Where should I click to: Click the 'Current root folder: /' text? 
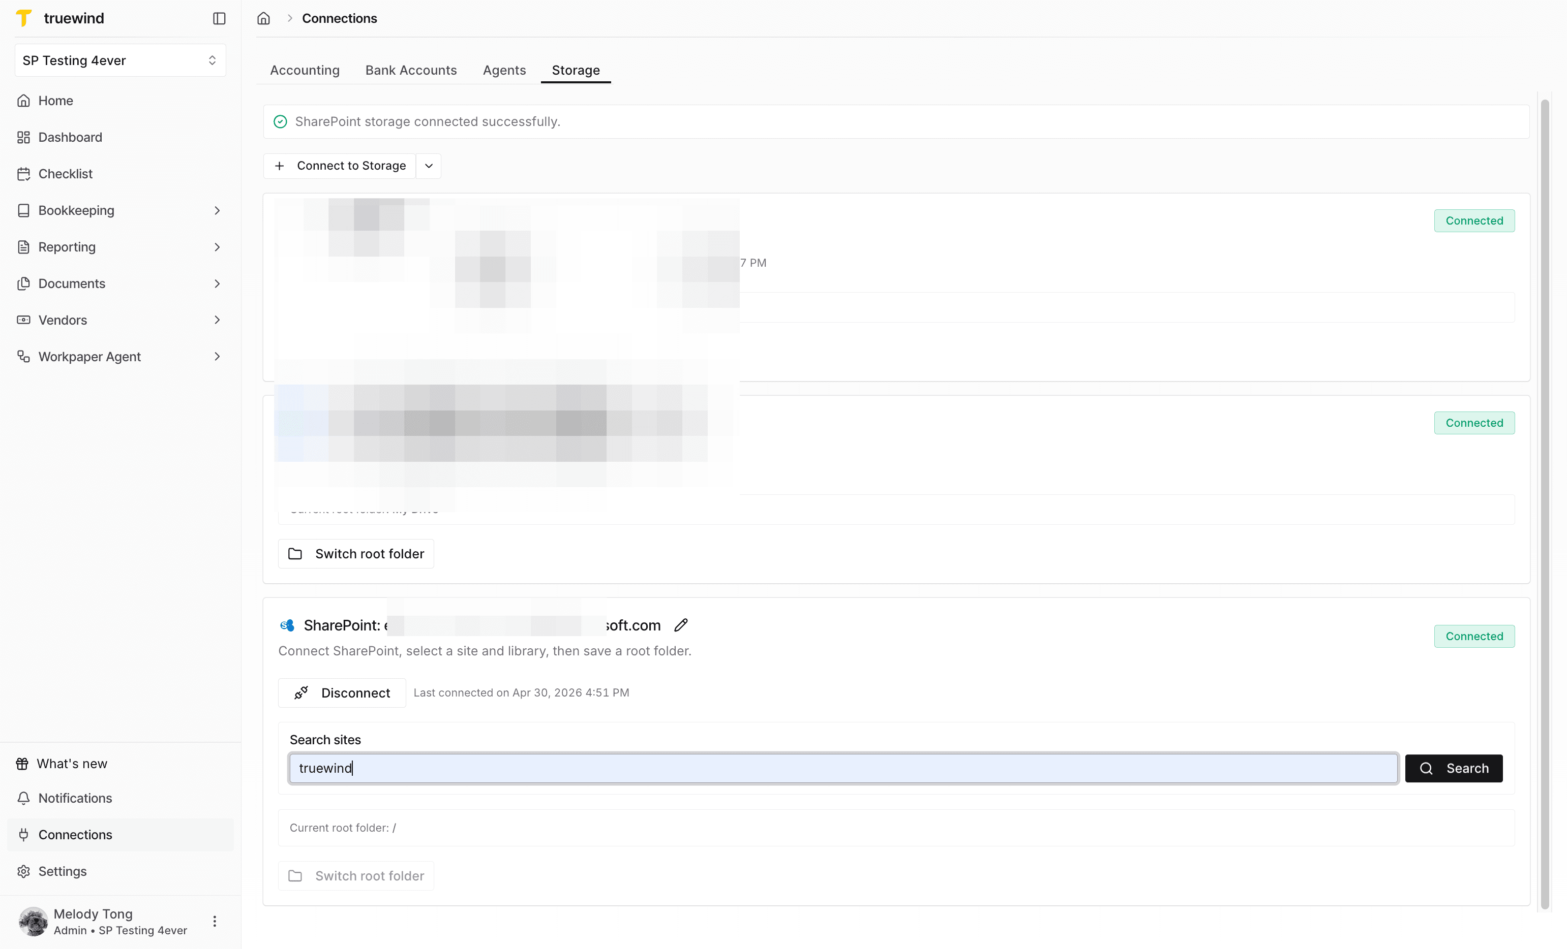tap(343, 828)
